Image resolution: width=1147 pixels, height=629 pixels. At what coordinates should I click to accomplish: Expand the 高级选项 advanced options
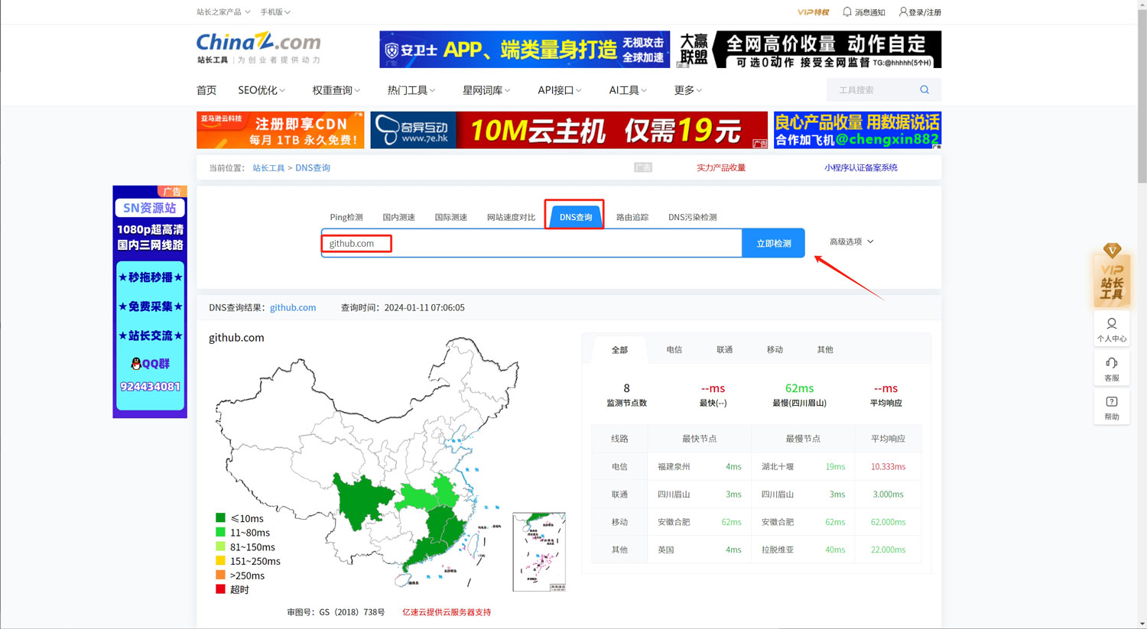851,242
